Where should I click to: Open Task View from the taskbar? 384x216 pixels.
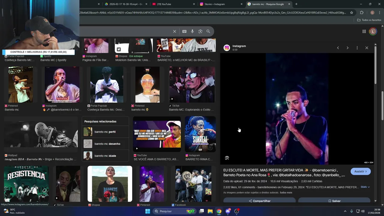[201, 211]
